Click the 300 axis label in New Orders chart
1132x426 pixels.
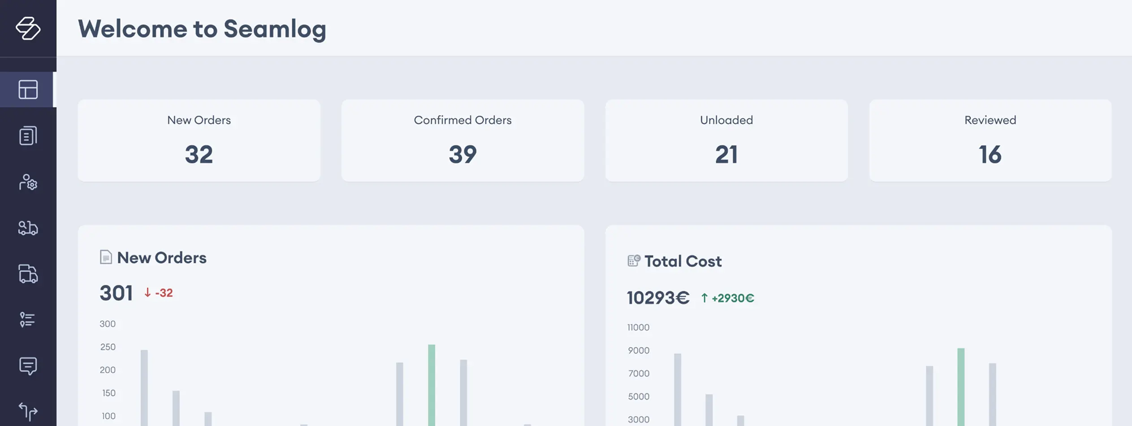[x=108, y=324]
